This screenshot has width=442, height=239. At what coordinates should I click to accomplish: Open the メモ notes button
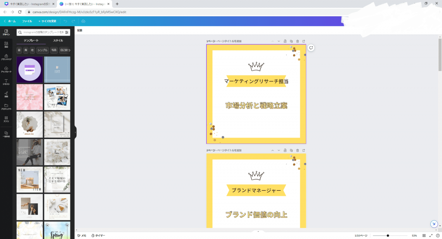(82, 236)
